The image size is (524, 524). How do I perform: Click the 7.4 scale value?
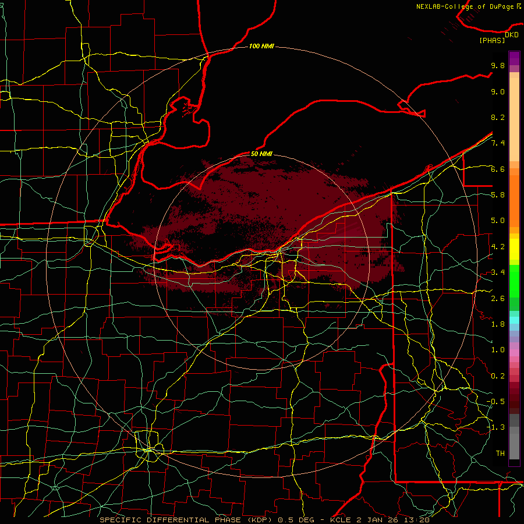[498, 143]
